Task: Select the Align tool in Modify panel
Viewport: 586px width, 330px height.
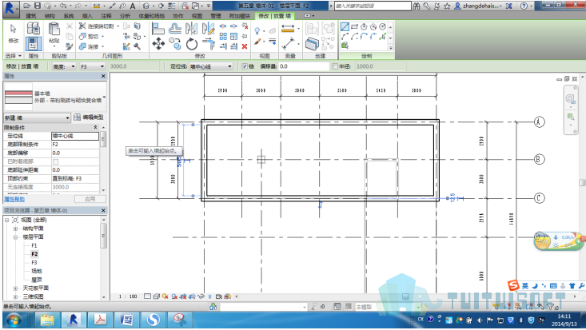Action: click(x=157, y=29)
